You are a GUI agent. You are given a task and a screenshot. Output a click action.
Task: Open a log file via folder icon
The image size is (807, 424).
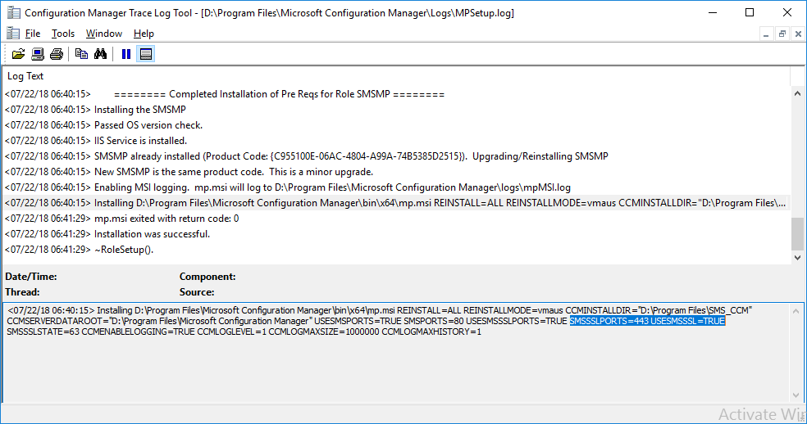19,54
